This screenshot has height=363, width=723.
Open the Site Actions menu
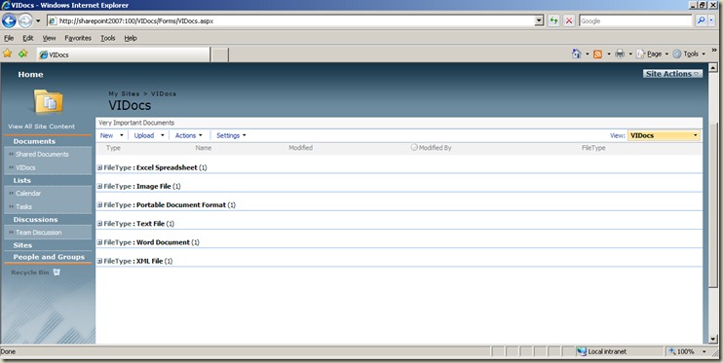672,74
